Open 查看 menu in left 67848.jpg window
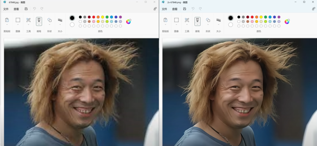Screen dimensions: 317x146 point(16,9)
